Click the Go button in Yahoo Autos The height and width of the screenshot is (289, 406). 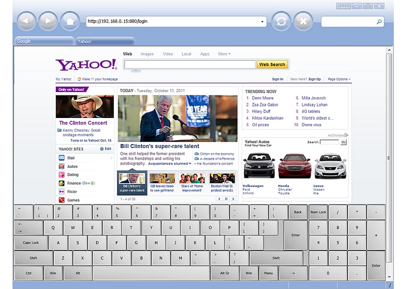(343, 142)
